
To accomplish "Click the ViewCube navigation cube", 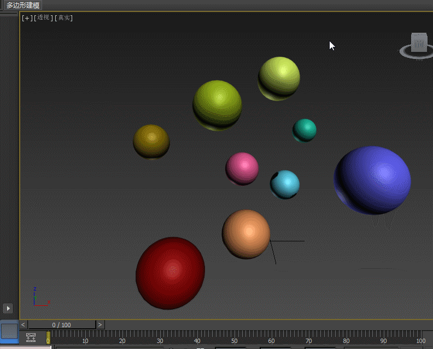I will [419, 43].
